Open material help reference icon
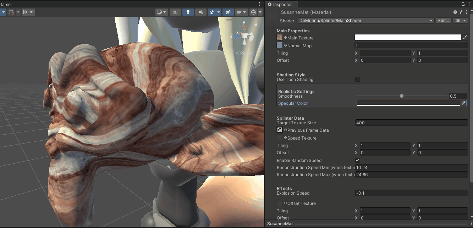Image resolution: width=473 pixels, height=228 pixels. click(455, 12)
